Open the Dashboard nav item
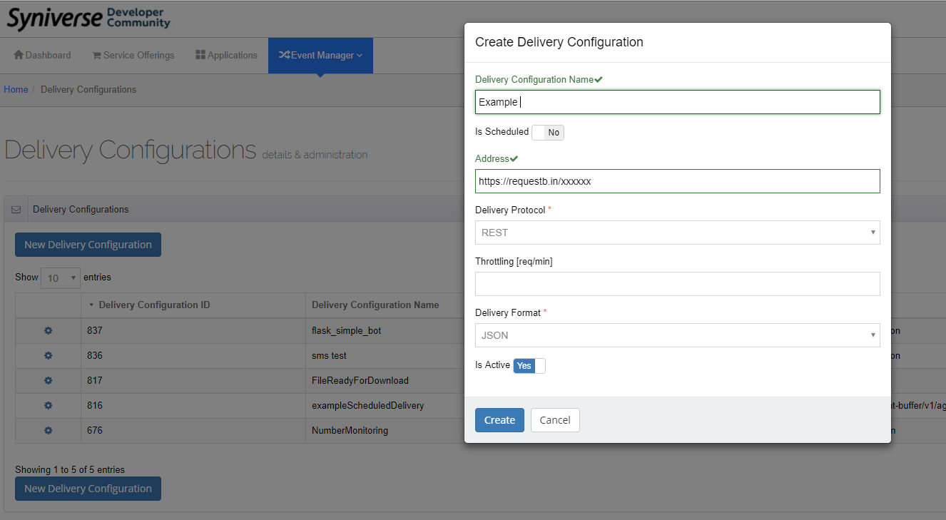Viewport: 946px width, 520px height. tap(42, 55)
